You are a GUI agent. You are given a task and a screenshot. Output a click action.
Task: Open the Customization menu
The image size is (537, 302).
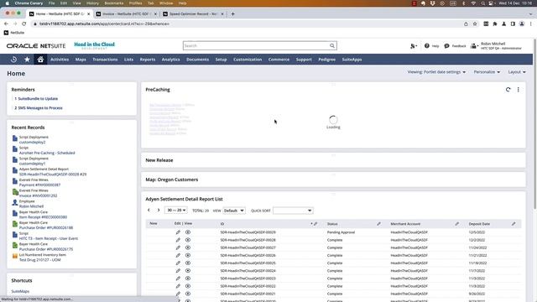248,60
